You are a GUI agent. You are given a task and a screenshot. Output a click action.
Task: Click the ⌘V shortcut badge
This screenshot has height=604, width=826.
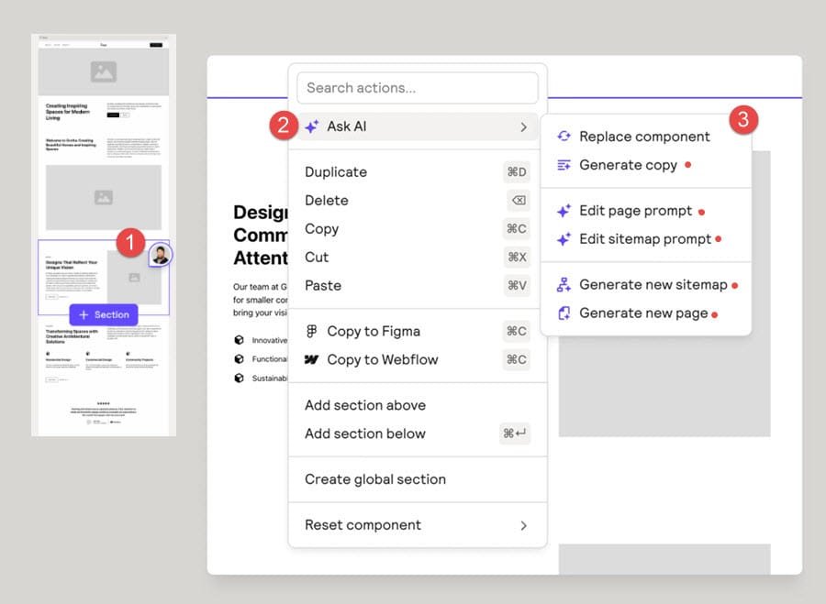click(x=517, y=286)
